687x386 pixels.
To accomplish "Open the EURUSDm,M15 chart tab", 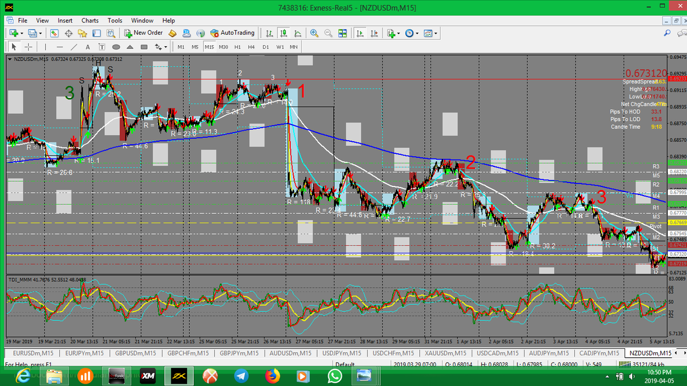I will coord(34,353).
